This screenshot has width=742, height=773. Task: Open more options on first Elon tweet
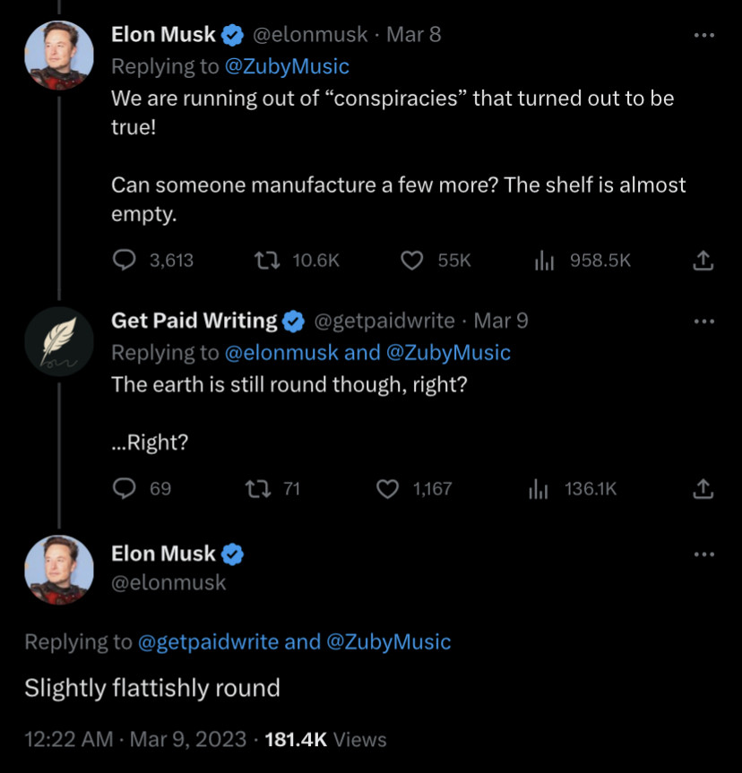(x=704, y=36)
